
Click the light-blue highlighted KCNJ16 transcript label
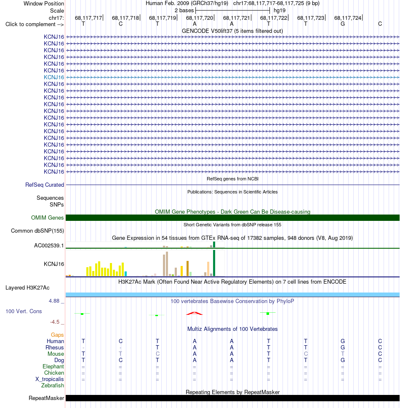coord(54,77)
